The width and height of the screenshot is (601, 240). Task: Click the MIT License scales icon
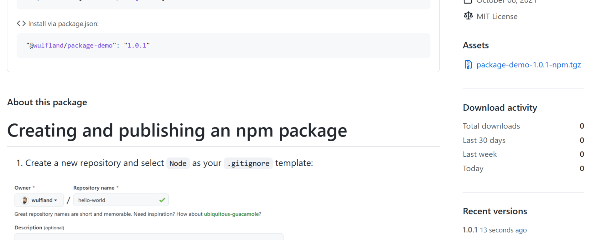[468, 16]
